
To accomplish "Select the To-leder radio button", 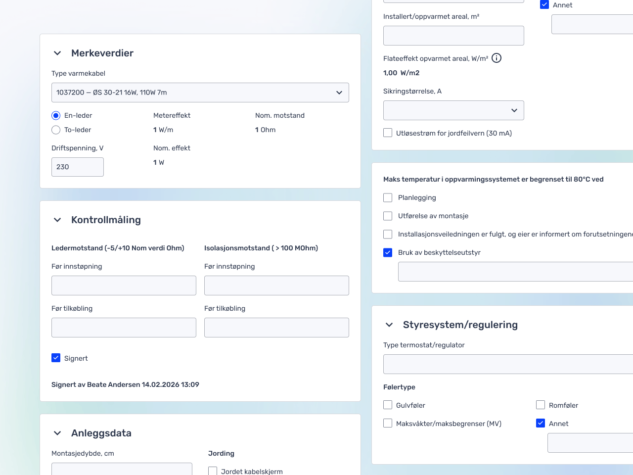I will [56, 130].
